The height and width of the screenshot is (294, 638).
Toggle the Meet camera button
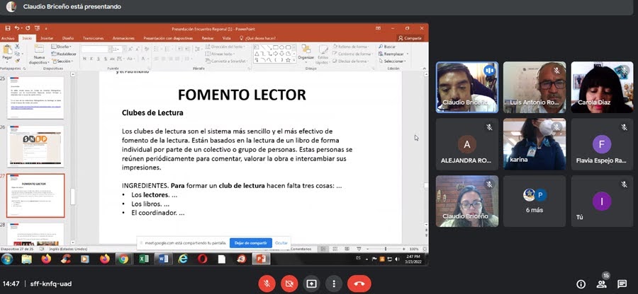tap(289, 283)
